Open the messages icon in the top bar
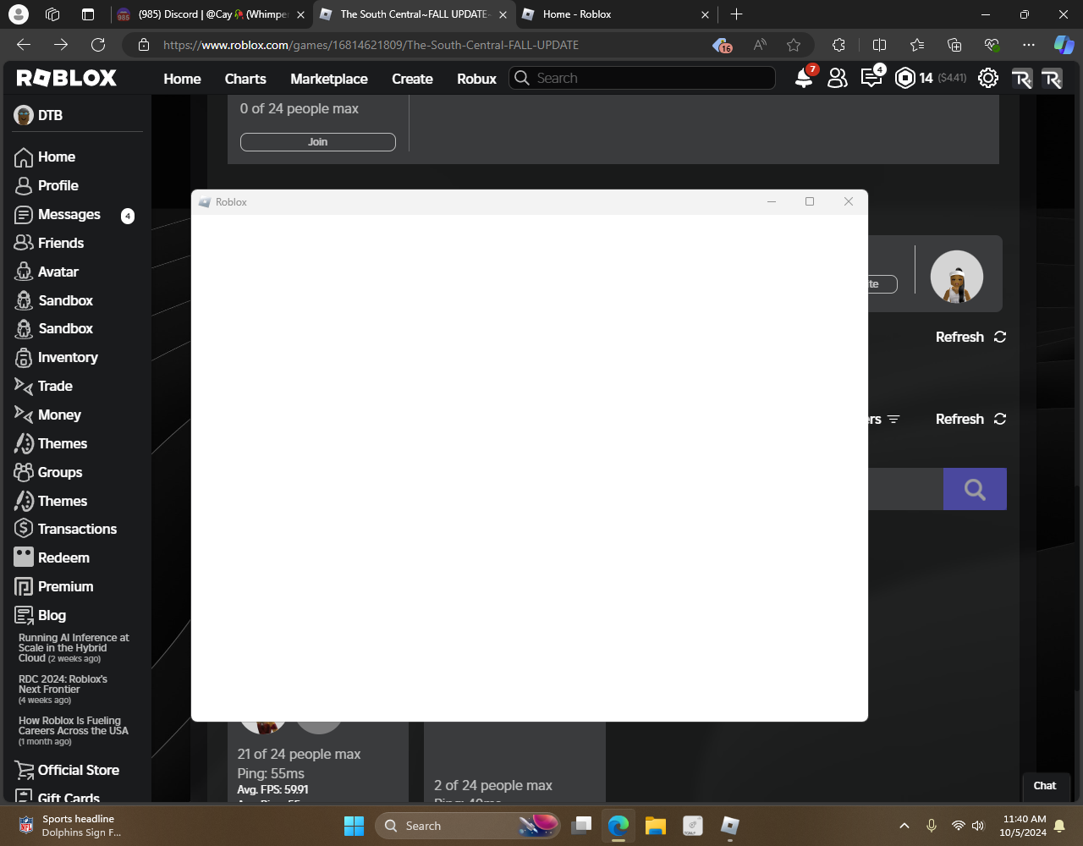 pos(871,78)
